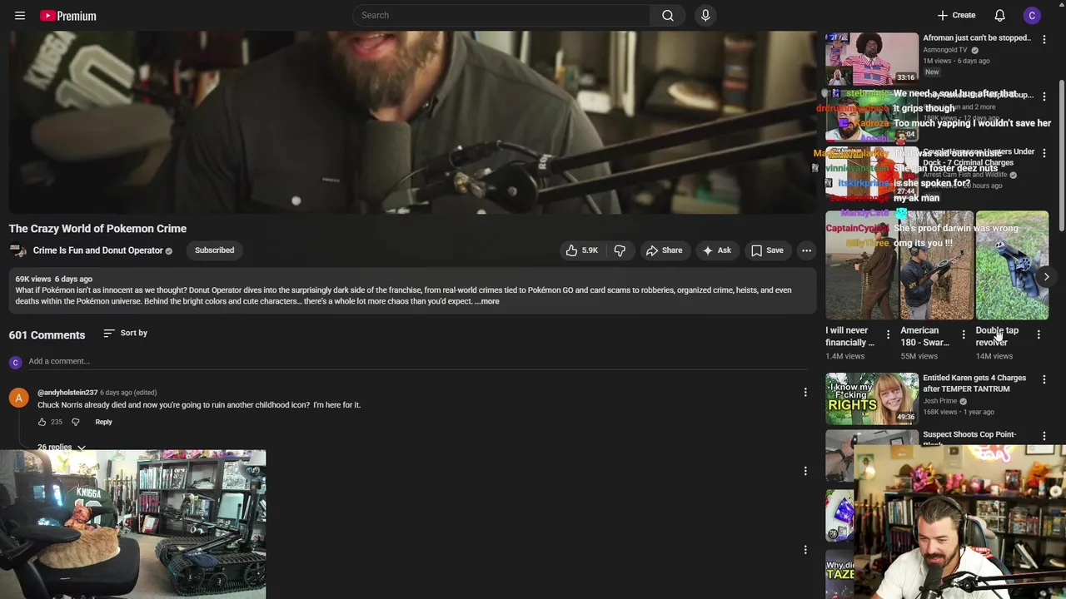Click the Ask button
The height and width of the screenshot is (599, 1066).
tap(716, 250)
